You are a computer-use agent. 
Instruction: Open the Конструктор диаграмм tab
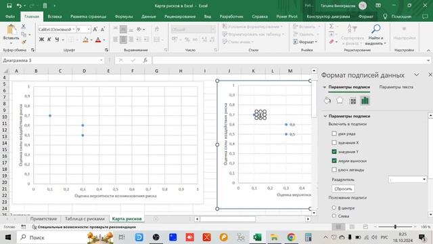(328, 16)
